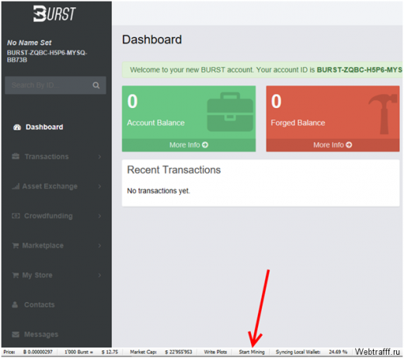404x358 pixels.
Task: Click the No Name Set label
Action: point(30,43)
